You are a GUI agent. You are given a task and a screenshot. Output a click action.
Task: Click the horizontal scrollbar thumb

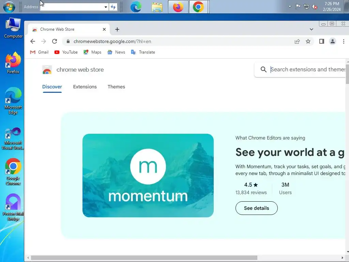pyautogui.click(x=144, y=258)
